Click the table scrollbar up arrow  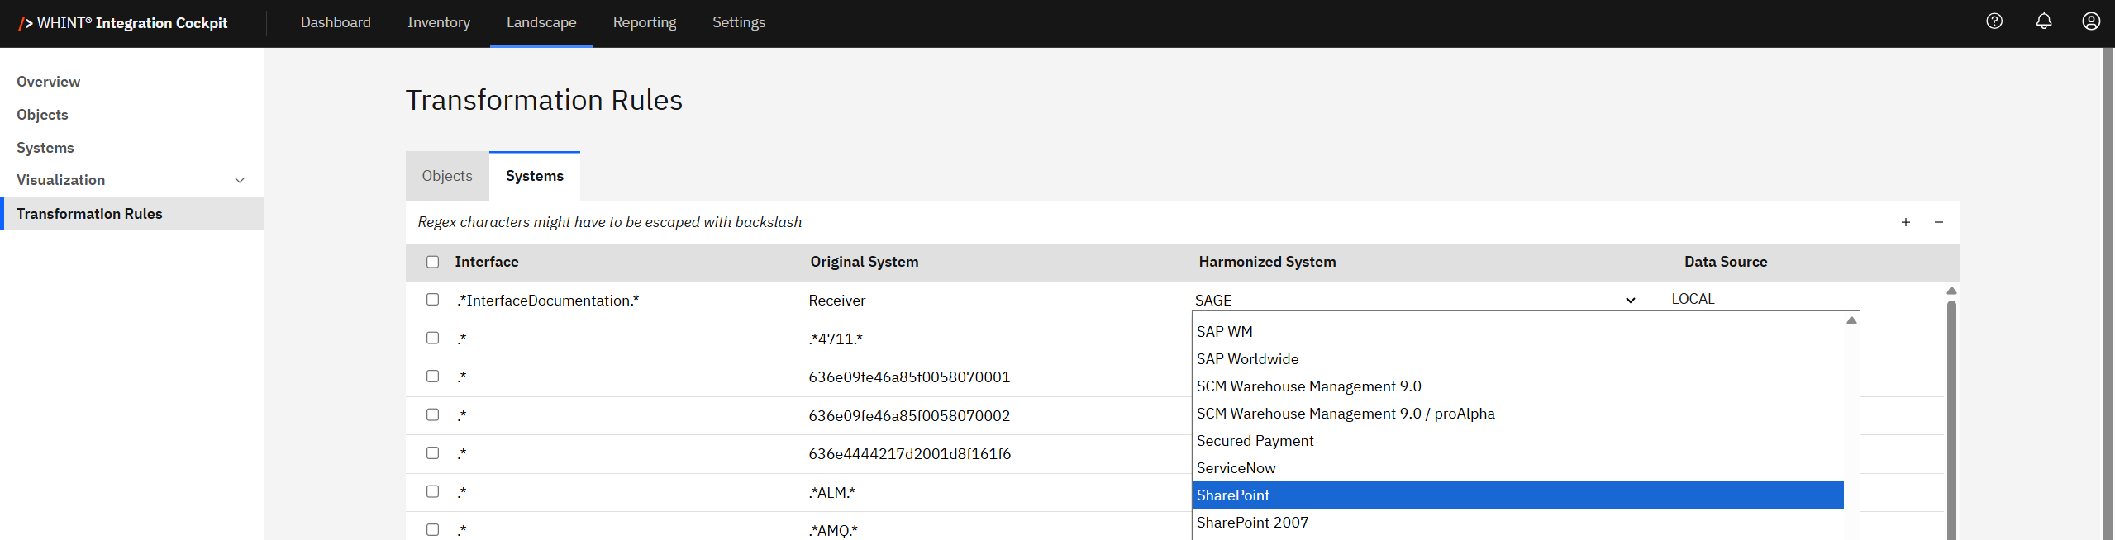click(x=1951, y=291)
